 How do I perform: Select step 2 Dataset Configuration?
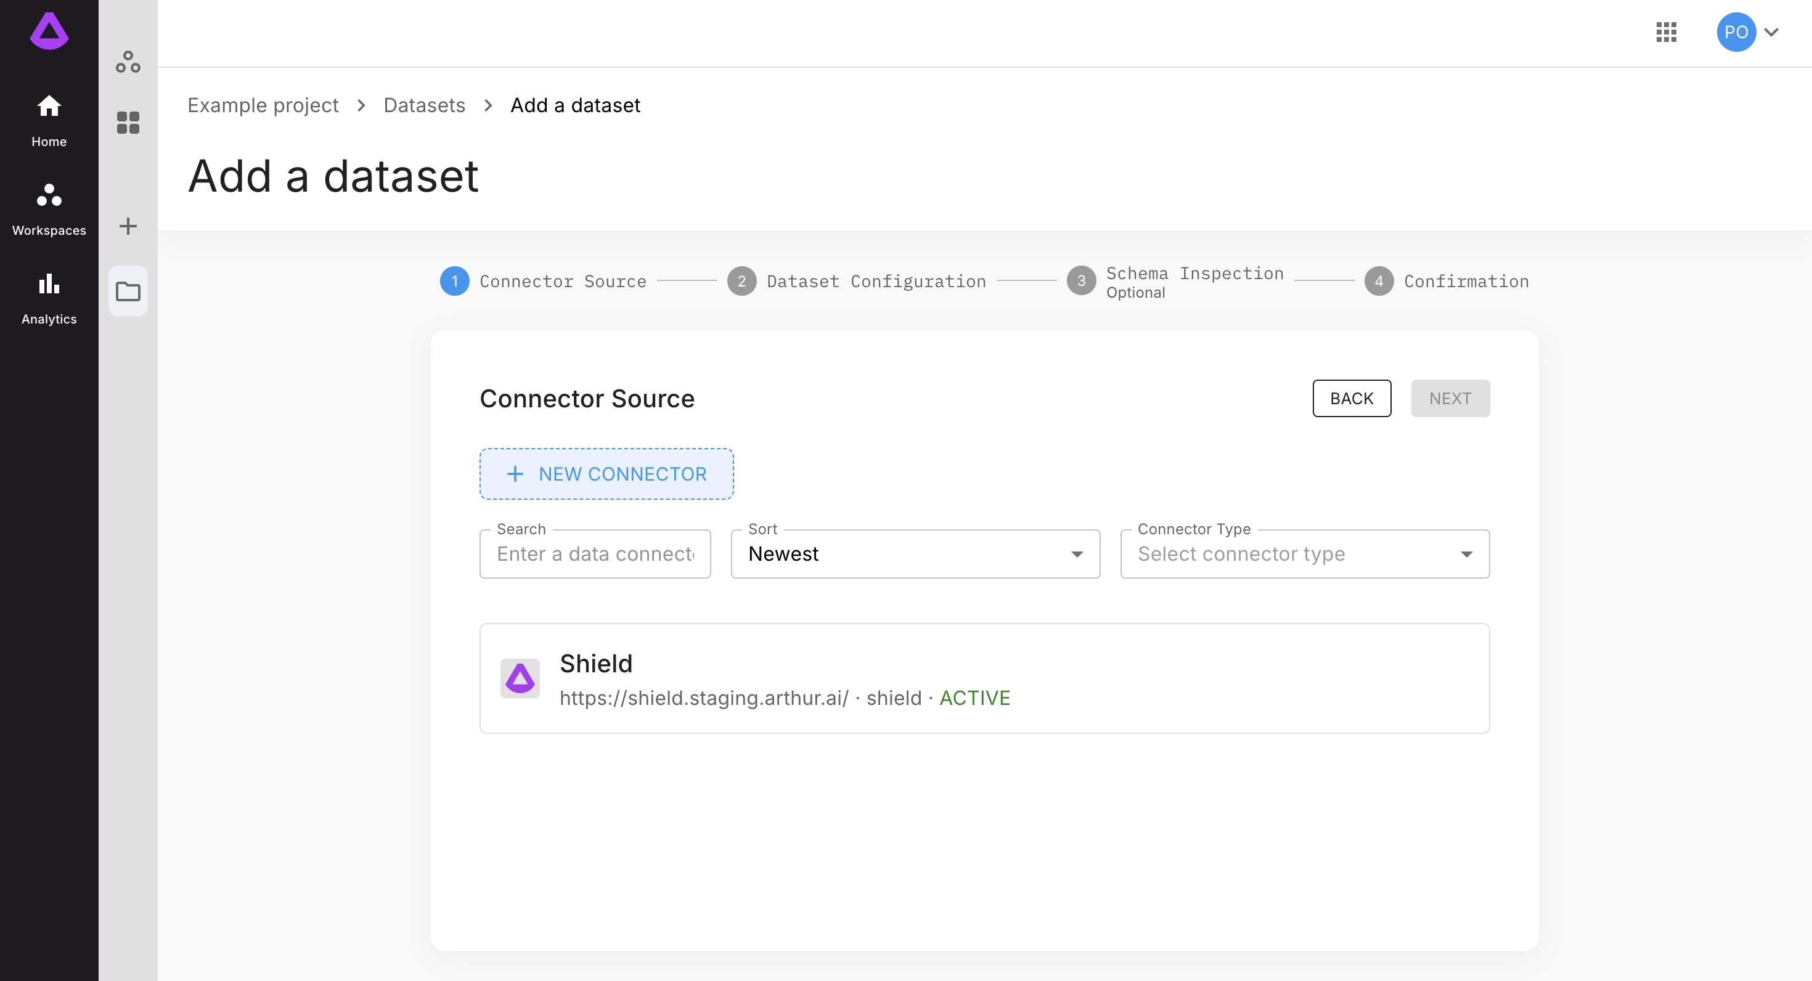tap(856, 281)
